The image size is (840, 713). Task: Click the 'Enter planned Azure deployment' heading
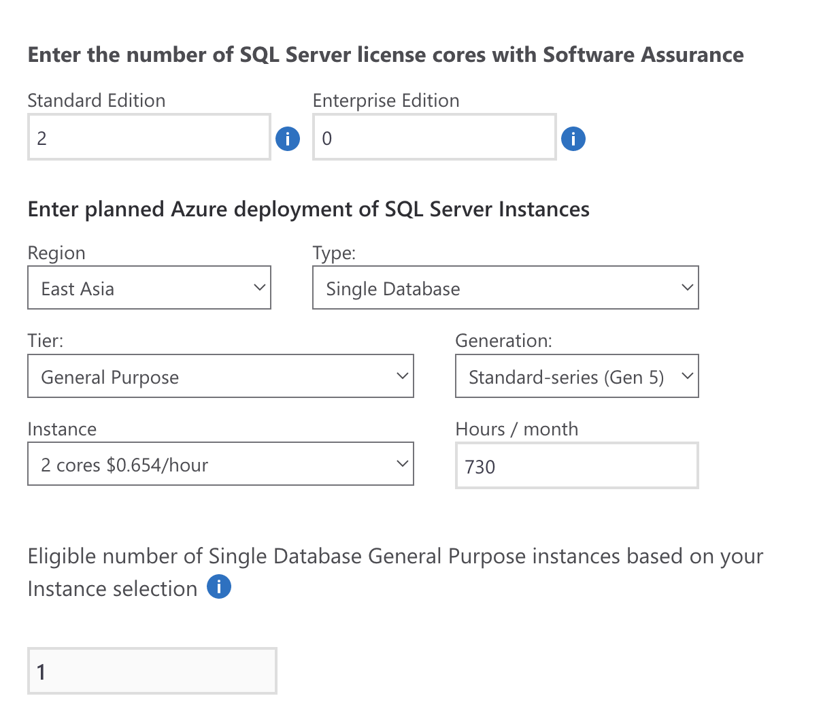309,209
